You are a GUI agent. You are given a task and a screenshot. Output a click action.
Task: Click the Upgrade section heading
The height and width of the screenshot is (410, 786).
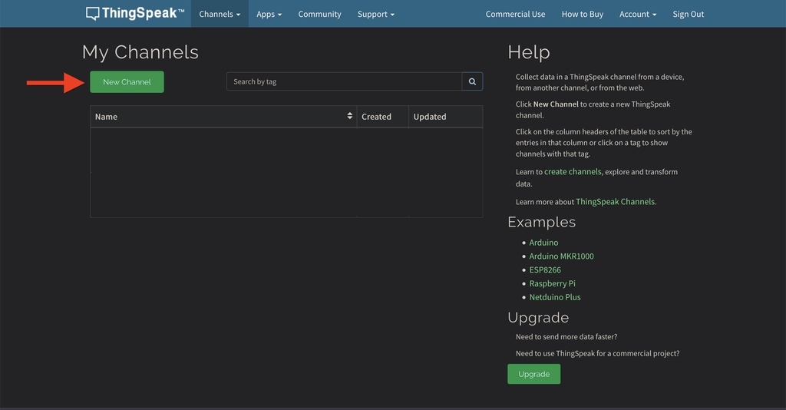tap(538, 318)
